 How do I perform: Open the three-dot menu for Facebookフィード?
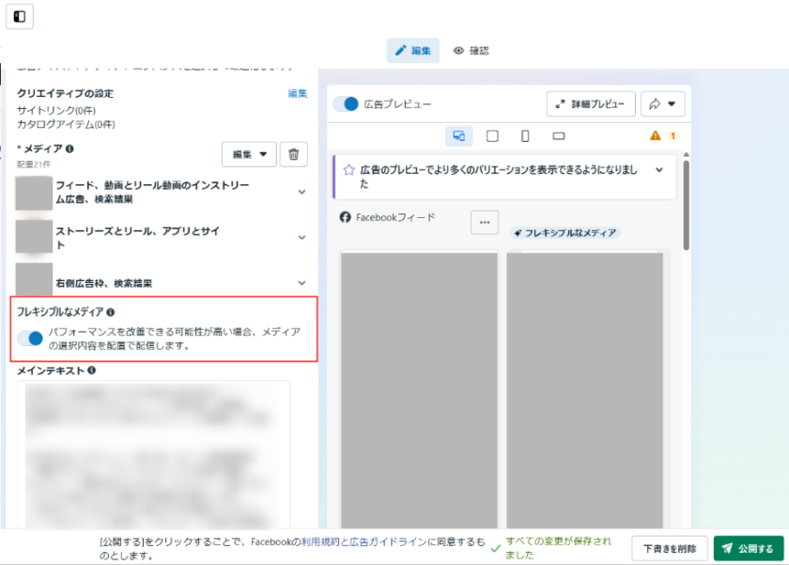click(485, 222)
